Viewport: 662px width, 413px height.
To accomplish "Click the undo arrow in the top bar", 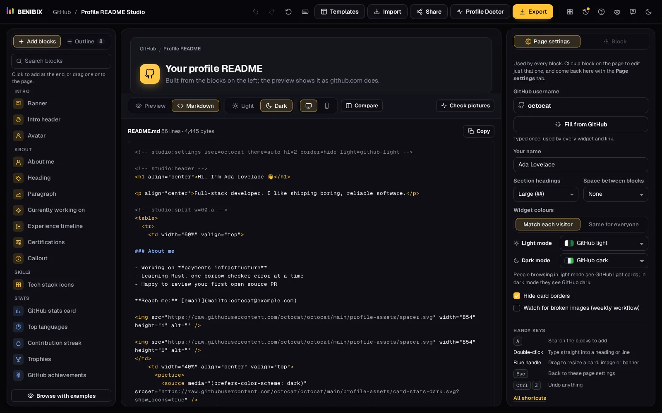I will coord(256,12).
